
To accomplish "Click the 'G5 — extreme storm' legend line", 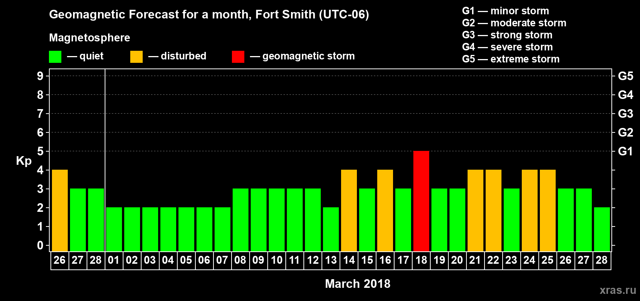I will coord(510,59).
